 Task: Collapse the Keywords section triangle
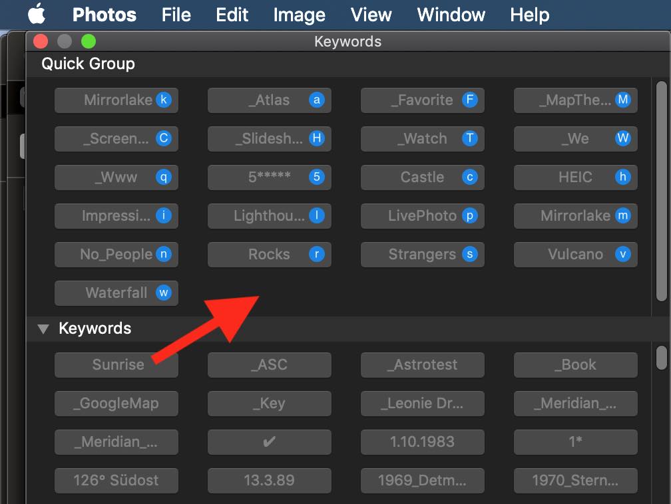tap(43, 328)
